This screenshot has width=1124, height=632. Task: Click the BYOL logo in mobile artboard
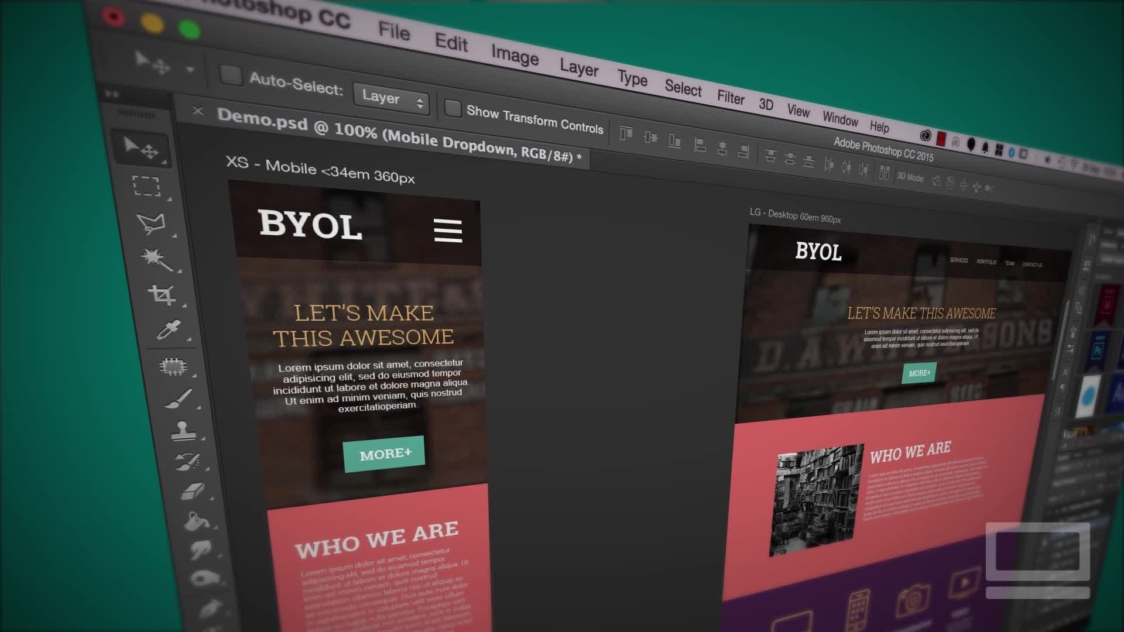pyautogui.click(x=310, y=224)
